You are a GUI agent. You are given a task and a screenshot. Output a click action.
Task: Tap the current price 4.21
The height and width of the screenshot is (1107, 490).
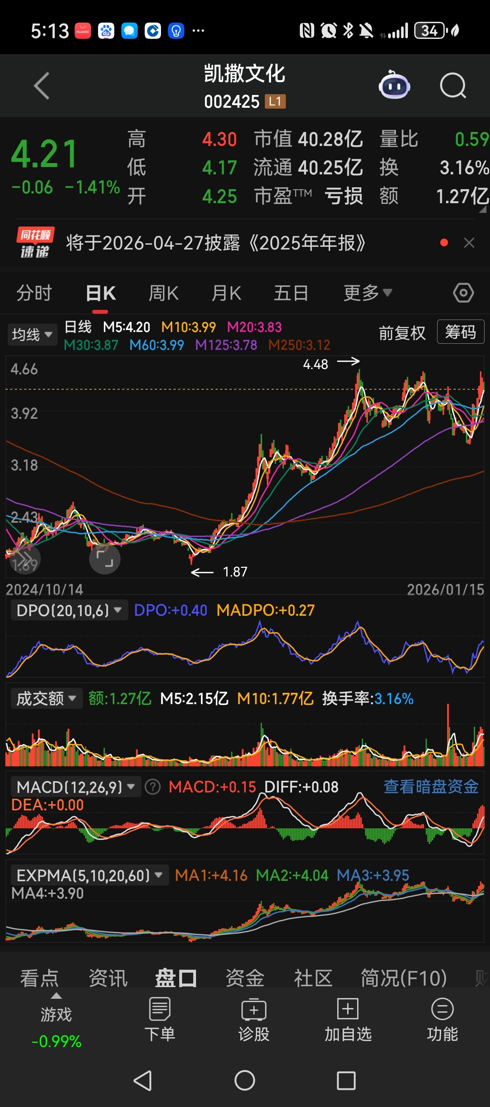click(x=45, y=154)
